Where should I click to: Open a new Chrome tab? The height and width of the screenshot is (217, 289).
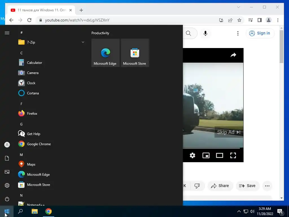coord(81,10)
